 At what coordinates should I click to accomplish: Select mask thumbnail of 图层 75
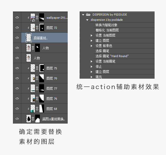pyautogui.click(x=41, y=68)
